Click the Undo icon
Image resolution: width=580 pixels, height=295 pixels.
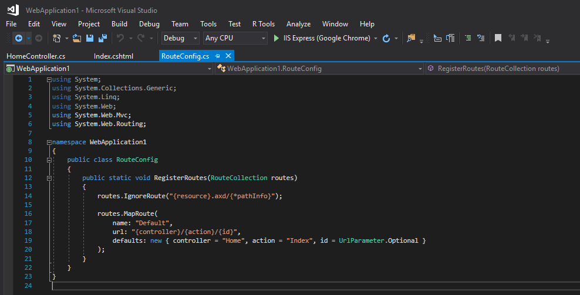click(x=120, y=38)
